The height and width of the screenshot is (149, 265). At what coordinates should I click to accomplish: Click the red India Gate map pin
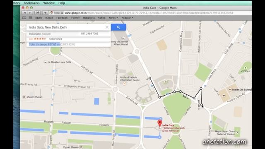click(160, 124)
